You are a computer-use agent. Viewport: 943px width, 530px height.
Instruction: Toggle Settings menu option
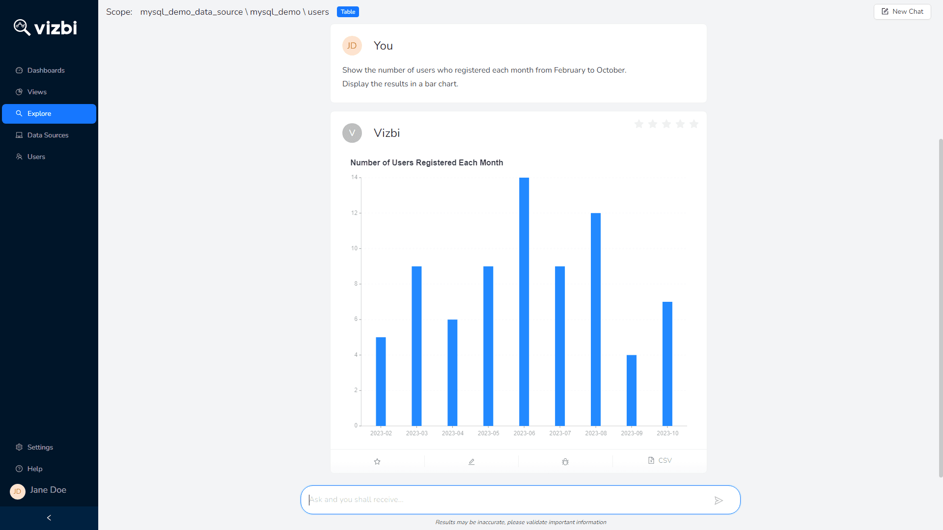pos(40,447)
